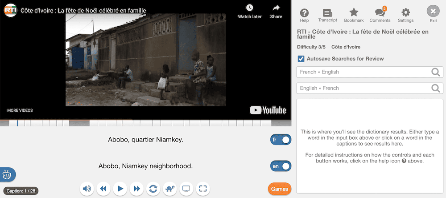Viewport: 446px width, 198px height.
Task: Click the English » French magnifier icon
Action: click(435, 88)
